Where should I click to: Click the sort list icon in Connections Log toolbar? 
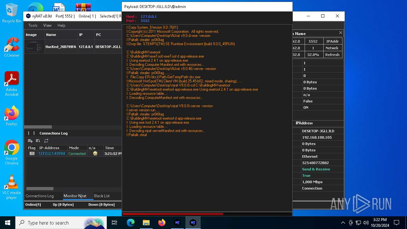point(38,141)
